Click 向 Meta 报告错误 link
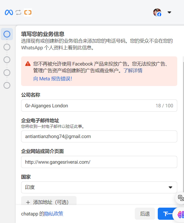Image resolution: width=184 pixels, height=223 pixels. tap(52, 79)
